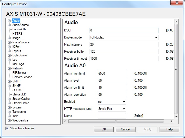Expand the SMTP tree node
The height and width of the screenshot is (138, 185).
[9, 82]
